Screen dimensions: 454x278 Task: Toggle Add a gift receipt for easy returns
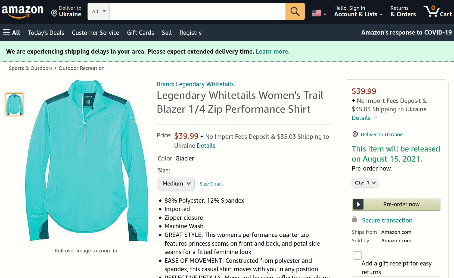pyautogui.click(x=357, y=255)
